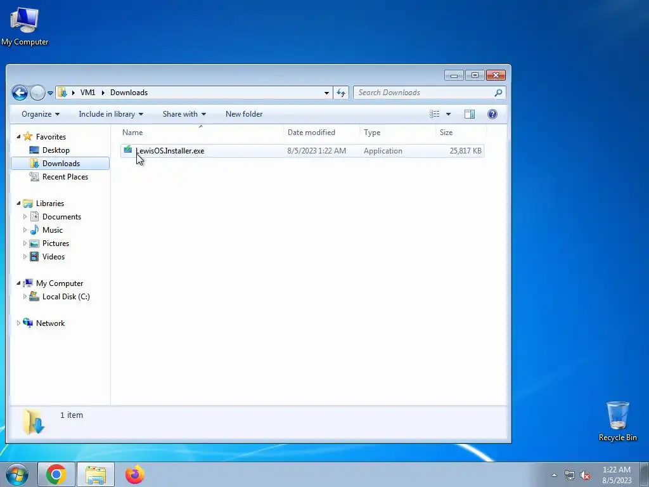Viewport: 649px width, 487px height.
Task: Expand the Videos library
Action: click(x=25, y=256)
